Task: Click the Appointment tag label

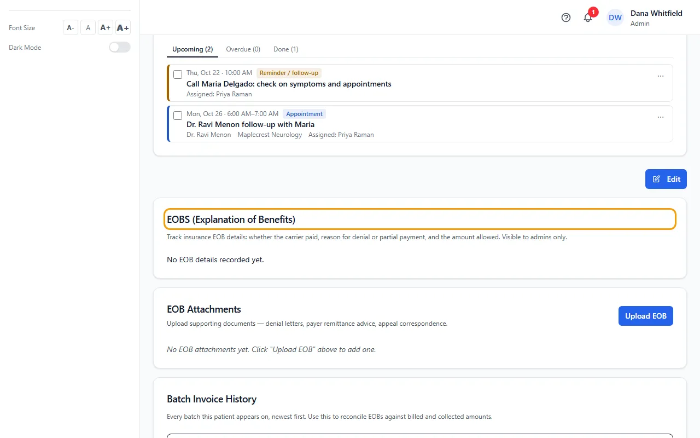Action: [304, 114]
